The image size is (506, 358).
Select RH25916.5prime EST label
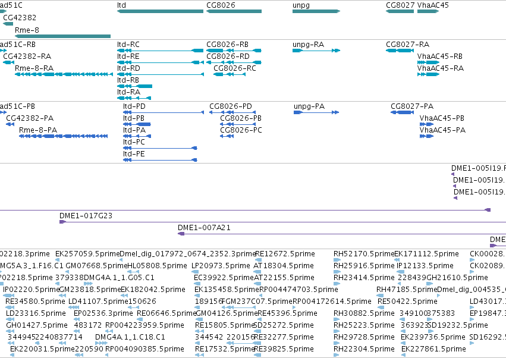(364, 266)
